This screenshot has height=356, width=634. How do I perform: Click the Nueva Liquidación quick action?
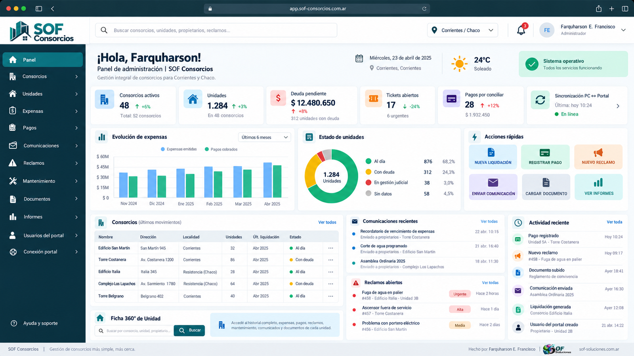tap(493, 157)
